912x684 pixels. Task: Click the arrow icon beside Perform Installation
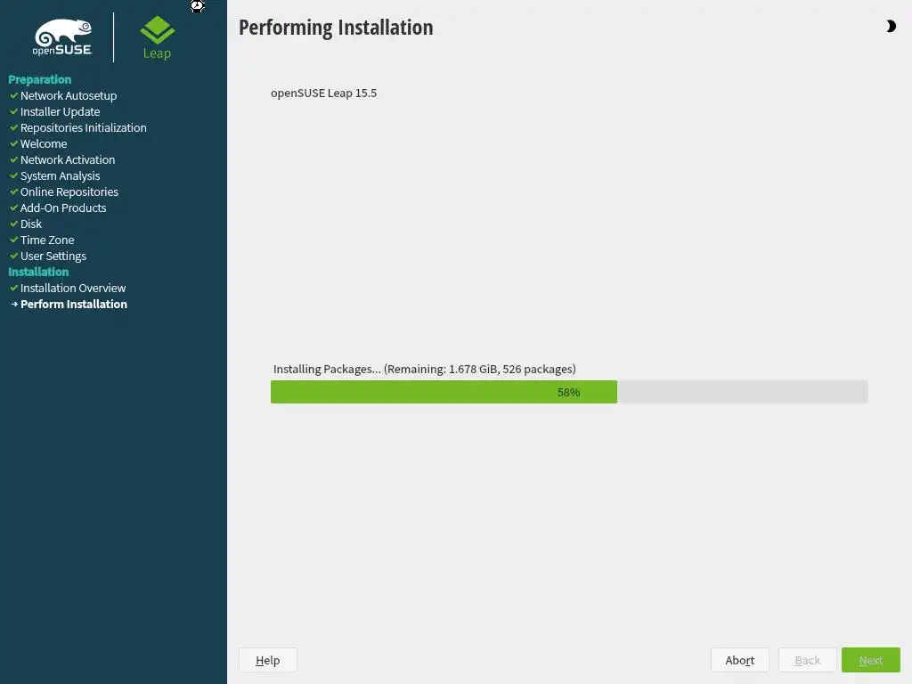pyautogui.click(x=14, y=304)
